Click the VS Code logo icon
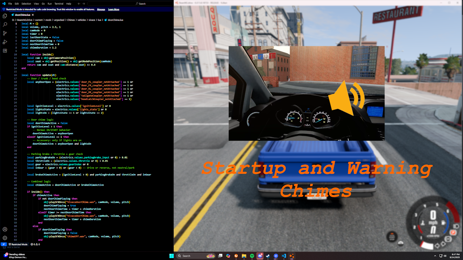This screenshot has width=463, height=260. pos(3,4)
